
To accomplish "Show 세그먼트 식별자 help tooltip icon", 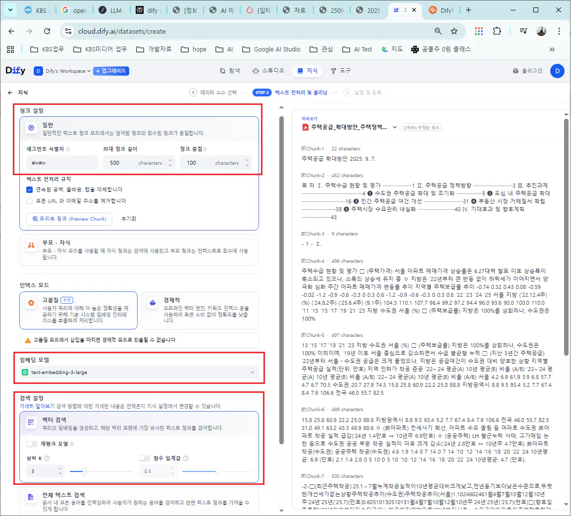I will 68,149.
